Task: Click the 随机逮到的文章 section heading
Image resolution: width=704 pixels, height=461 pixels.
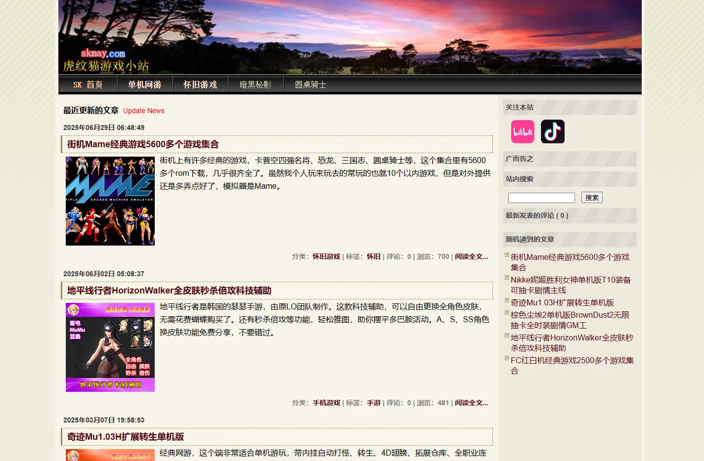Action: click(530, 240)
